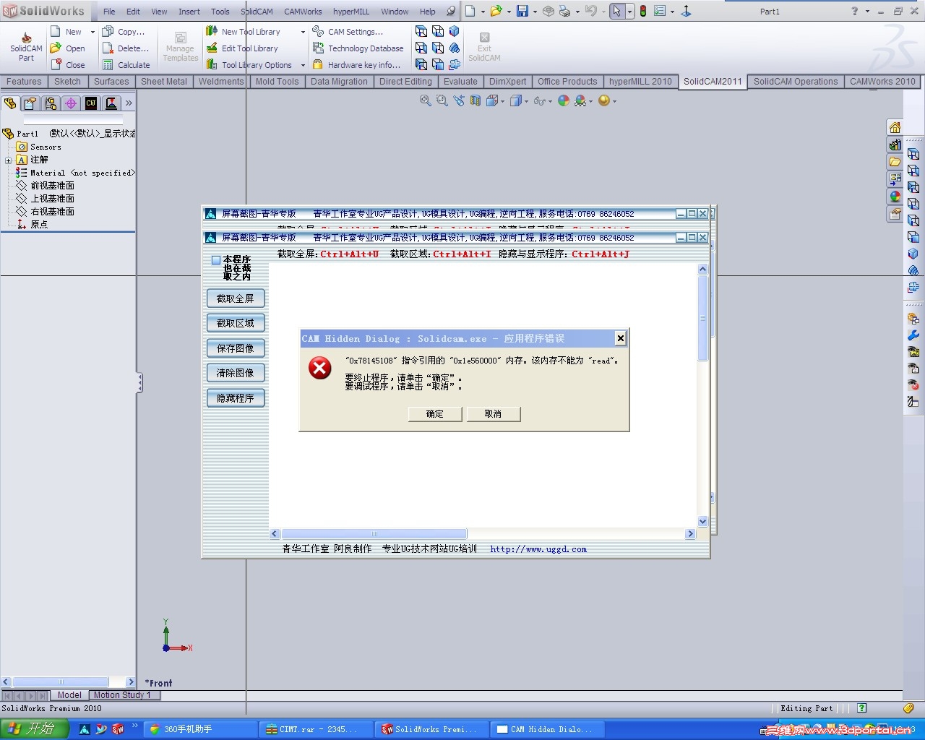Click the feature tree's horizontal scrollbar
This screenshot has height=740, width=925.
coord(61,682)
